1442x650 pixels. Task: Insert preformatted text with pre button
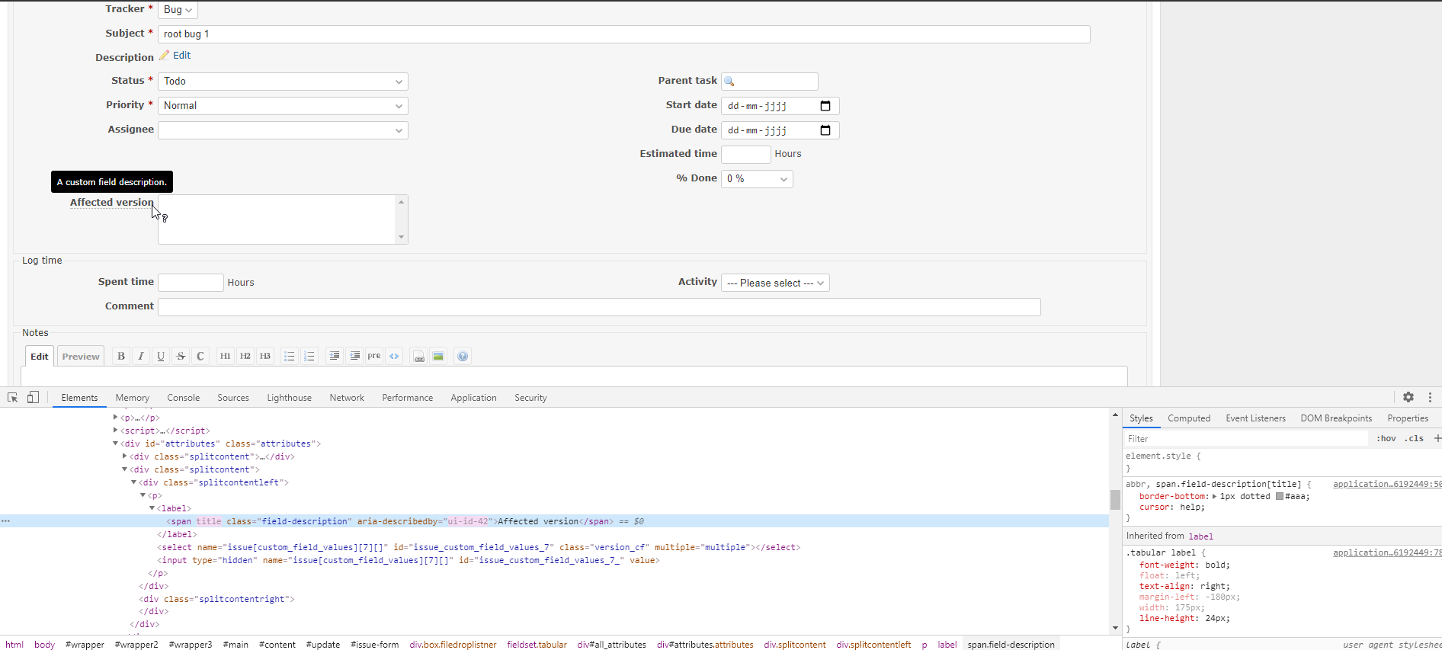click(374, 356)
